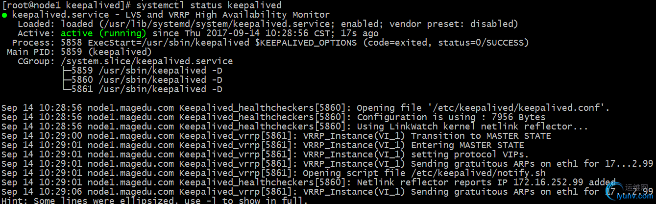Click the green status dot before keepalived.service
Image resolution: width=656 pixels, height=204 pixels.
click(x=4, y=15)
